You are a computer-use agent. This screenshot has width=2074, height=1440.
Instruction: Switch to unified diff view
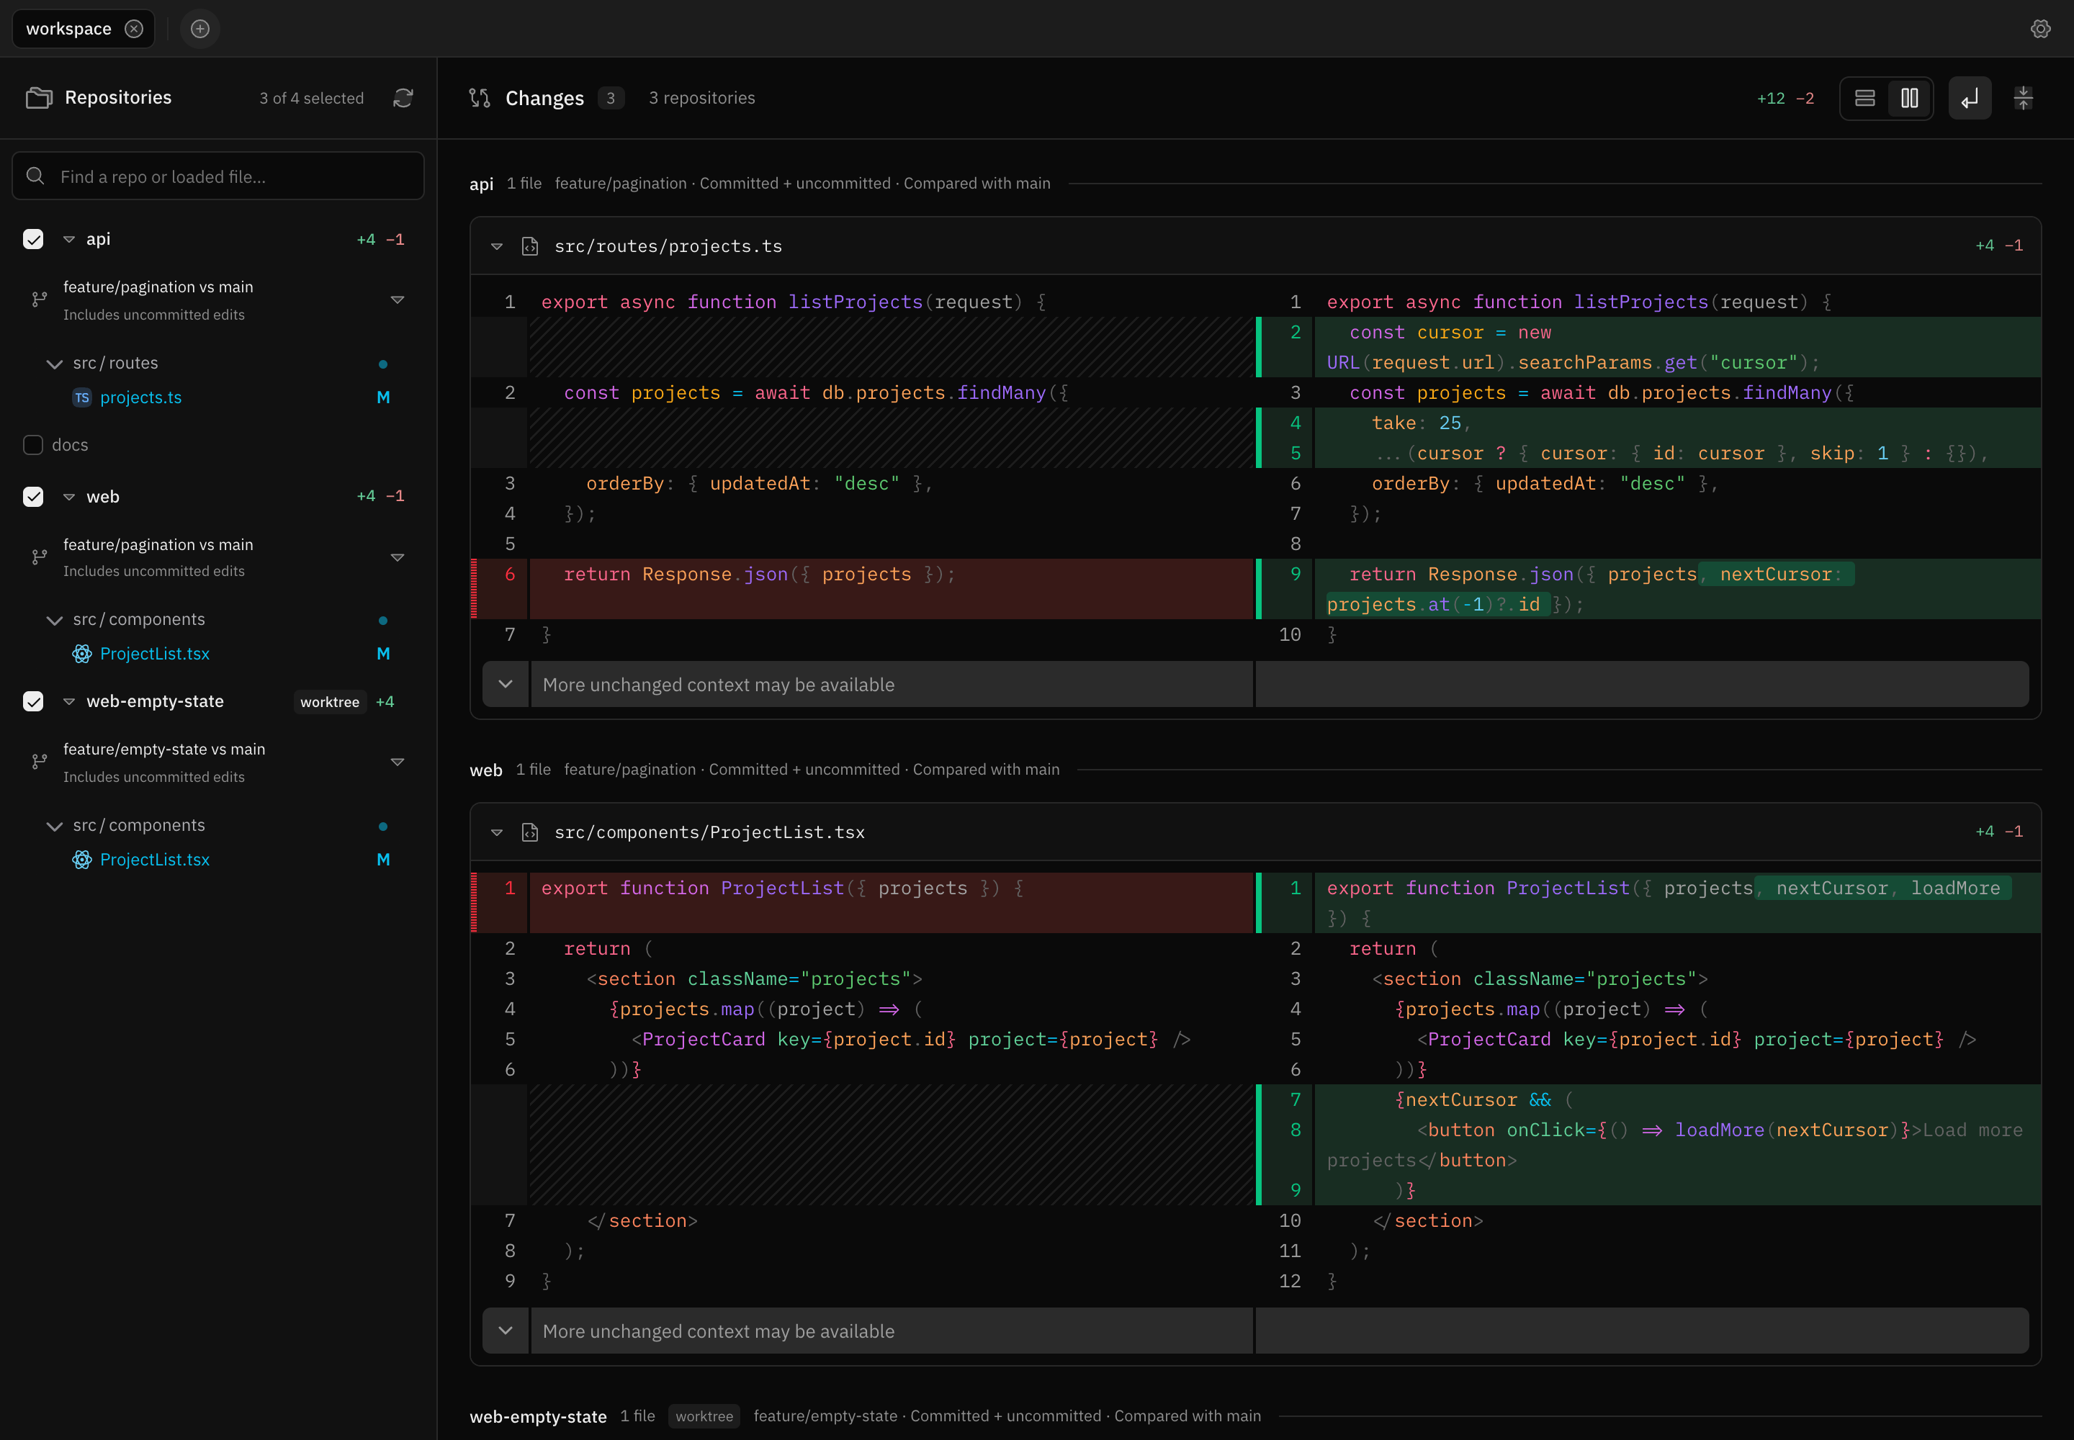[1864, 99]
